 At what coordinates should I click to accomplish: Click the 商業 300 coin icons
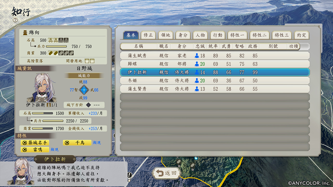point(61,53)
